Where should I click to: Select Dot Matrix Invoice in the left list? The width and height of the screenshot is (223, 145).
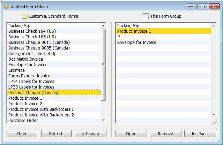54,59
